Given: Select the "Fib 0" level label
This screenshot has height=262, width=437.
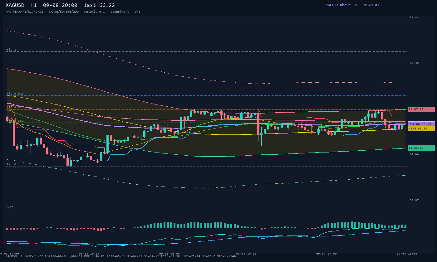Looking at the screenshot, I should click(12, 165).
